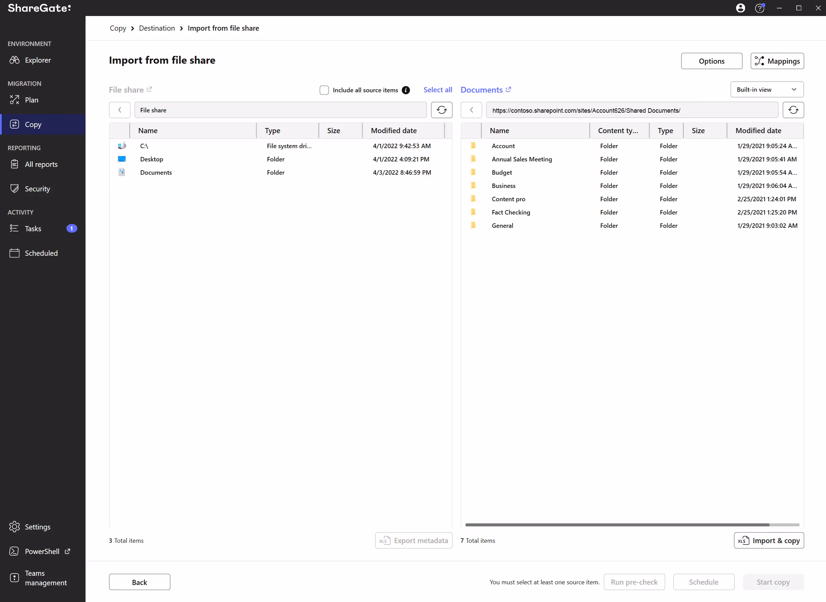Open the user account profile icon
This screenshot has width=826, height=602.
(740, 8)
